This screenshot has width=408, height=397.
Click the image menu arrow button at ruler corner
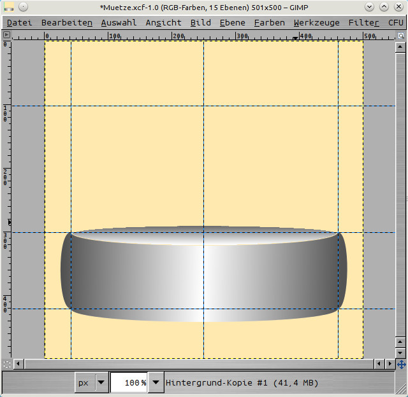(7, 34)
